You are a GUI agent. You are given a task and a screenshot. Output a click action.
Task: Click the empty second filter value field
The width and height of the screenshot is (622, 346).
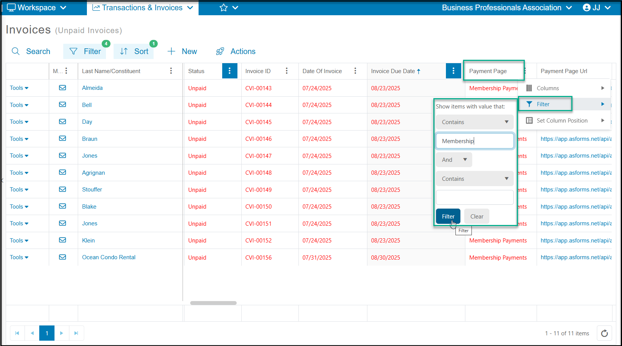pyautogui.click(x=475, y=198)
